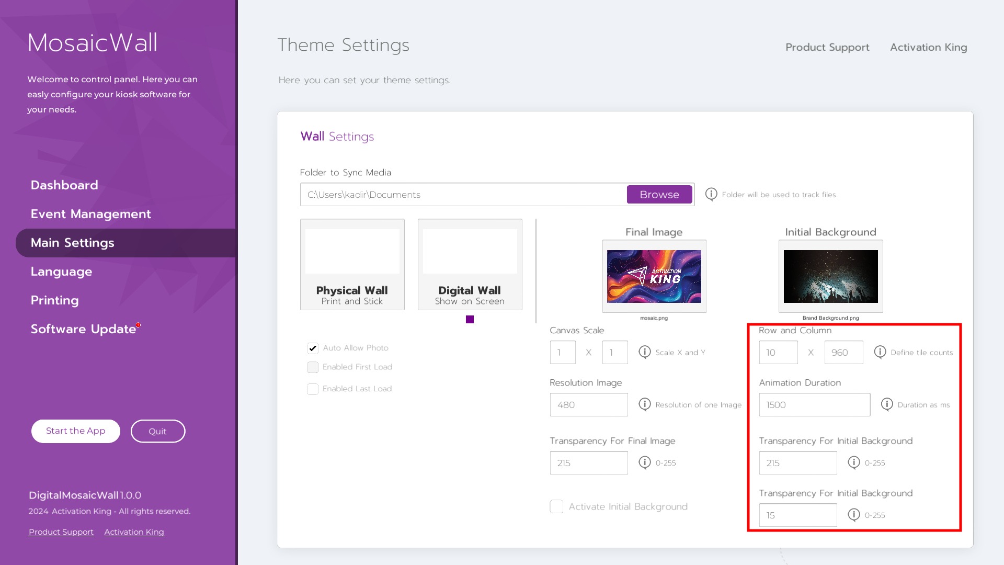Click info icon beside Final Image transparency range

[x=645, y=462]
